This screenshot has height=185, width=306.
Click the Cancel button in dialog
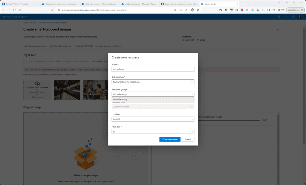point(188,139)
